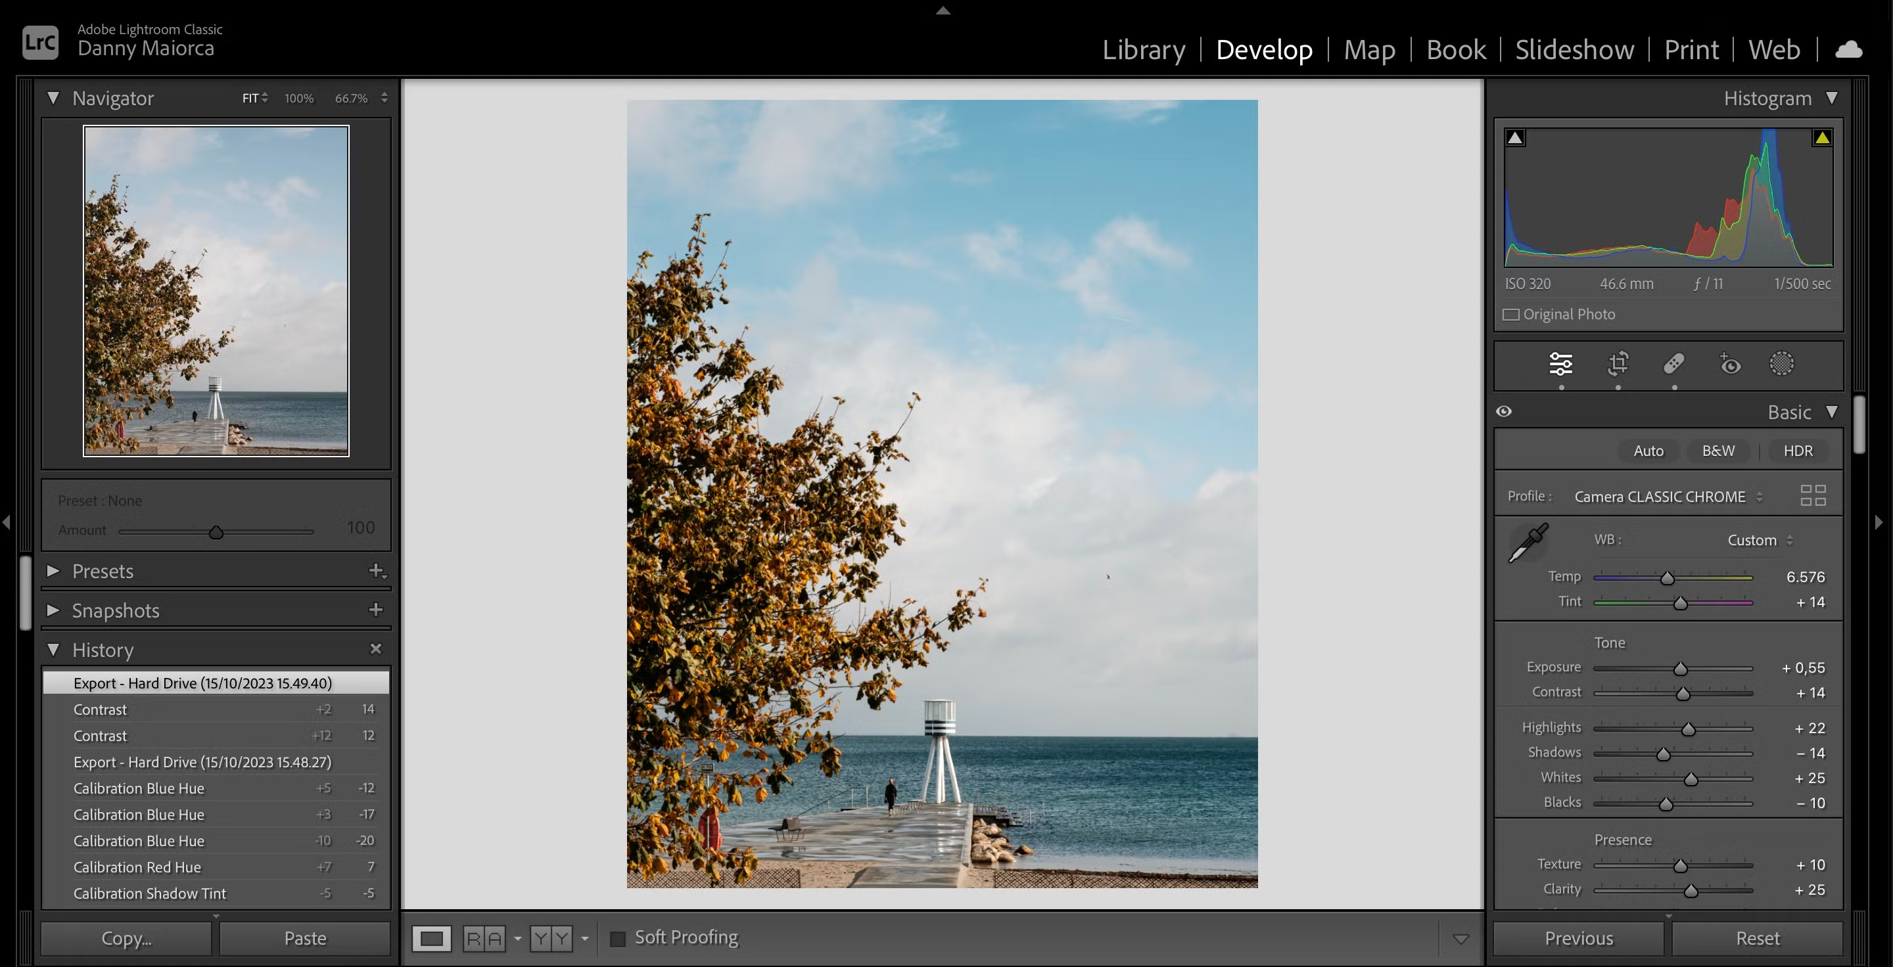Image resolution: width=1893 pixels, height=967 pixels.
Task: Click the cloud sync icon
Action: pos(1850,49)
